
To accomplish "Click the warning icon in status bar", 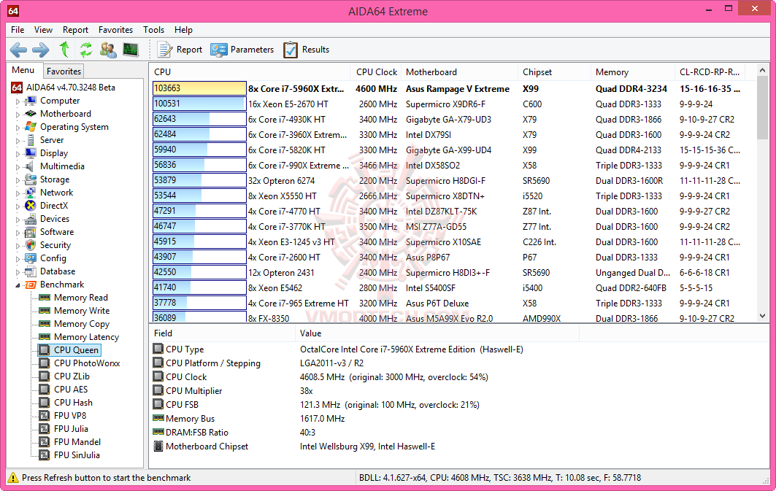I will (x=13, y=478).
